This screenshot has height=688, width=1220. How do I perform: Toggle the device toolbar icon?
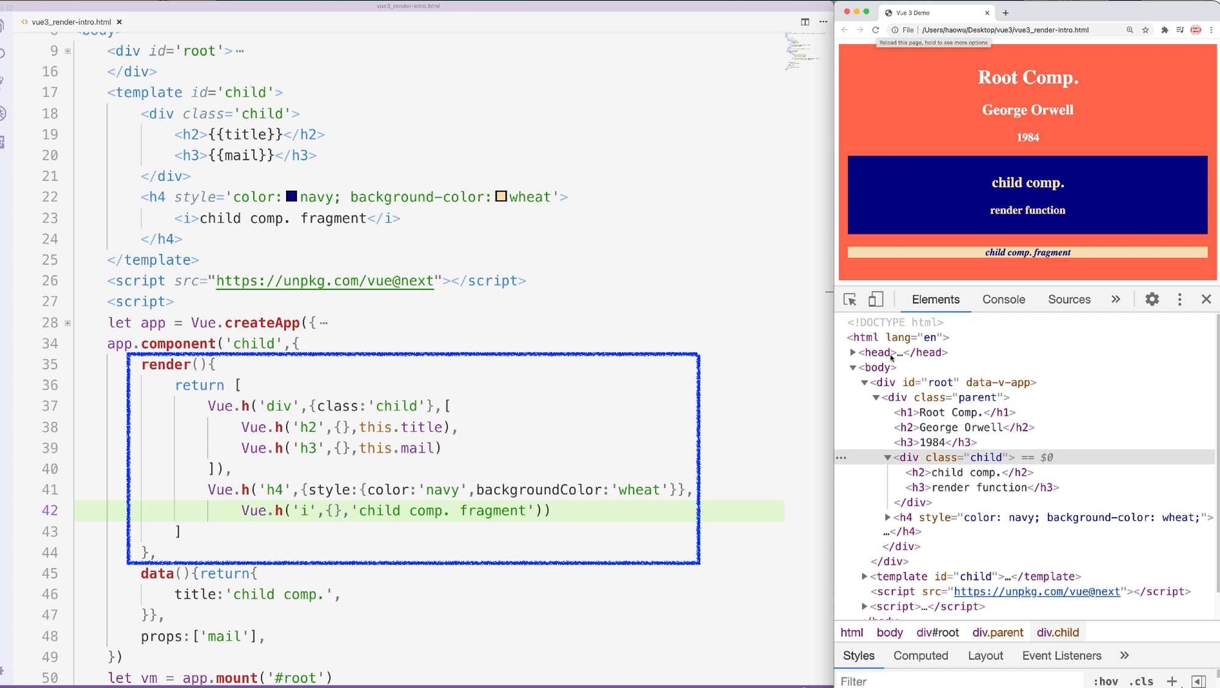tap(875, 299)
